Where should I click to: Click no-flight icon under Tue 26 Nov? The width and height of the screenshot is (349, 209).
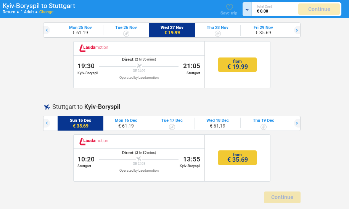click(x=126, y=34)
